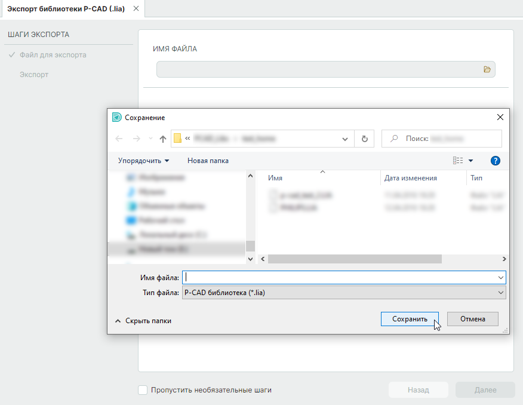Viewport: 523px width, 405px height.
Task: Click the Назад button
Action: (419, 390)
